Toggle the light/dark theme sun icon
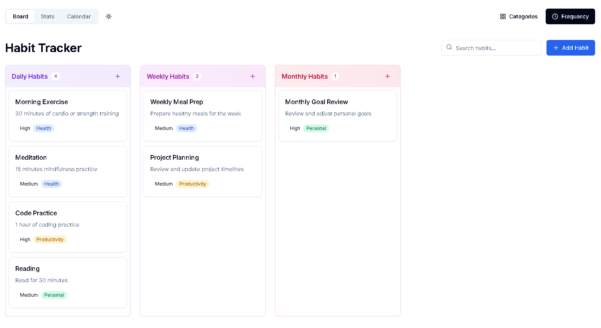Viewport: 601px width, 328px height. coord(109,16)
